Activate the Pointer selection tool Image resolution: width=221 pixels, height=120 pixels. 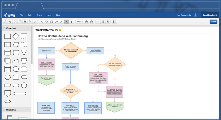click(x=66, y=22)
